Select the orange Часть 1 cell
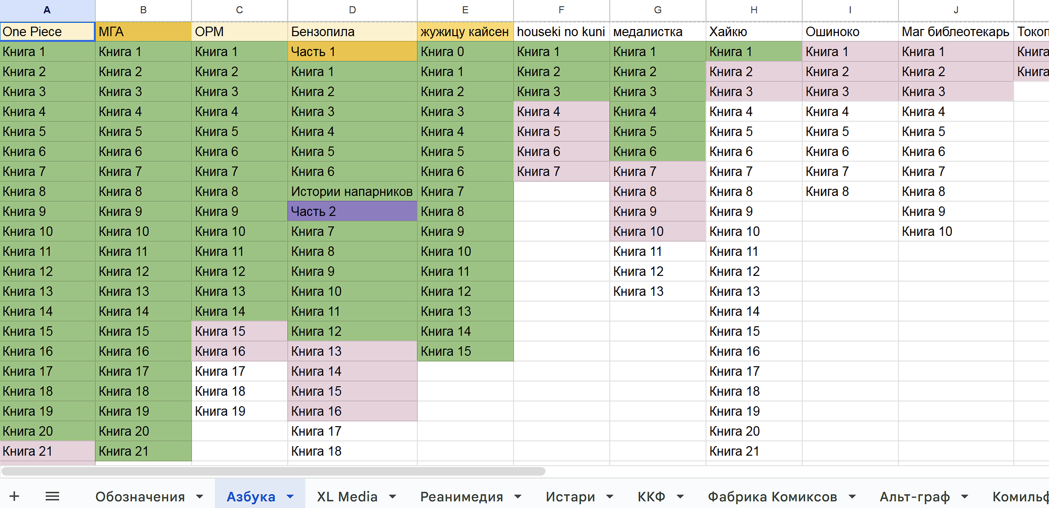The width and height of the screenshot is (1049, 508). [x=352, y=51]
